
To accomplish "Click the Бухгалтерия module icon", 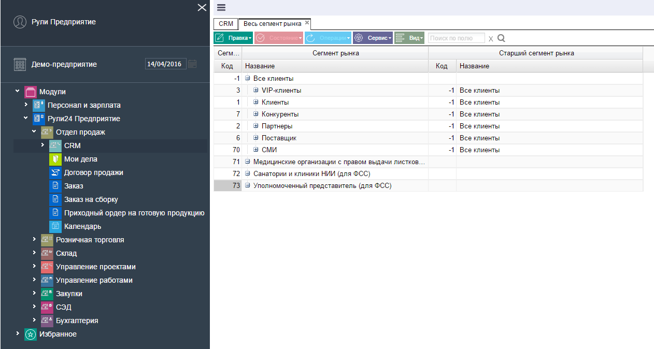I will click(47, 321).
